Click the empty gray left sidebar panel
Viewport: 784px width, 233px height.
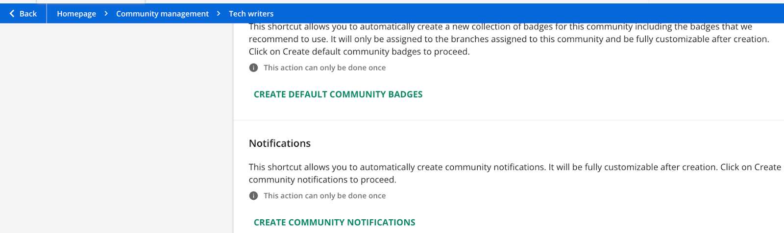pos(117,127)
